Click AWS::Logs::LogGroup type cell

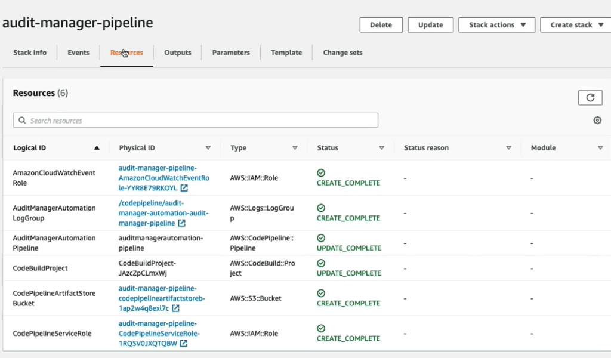pos(262,213)
